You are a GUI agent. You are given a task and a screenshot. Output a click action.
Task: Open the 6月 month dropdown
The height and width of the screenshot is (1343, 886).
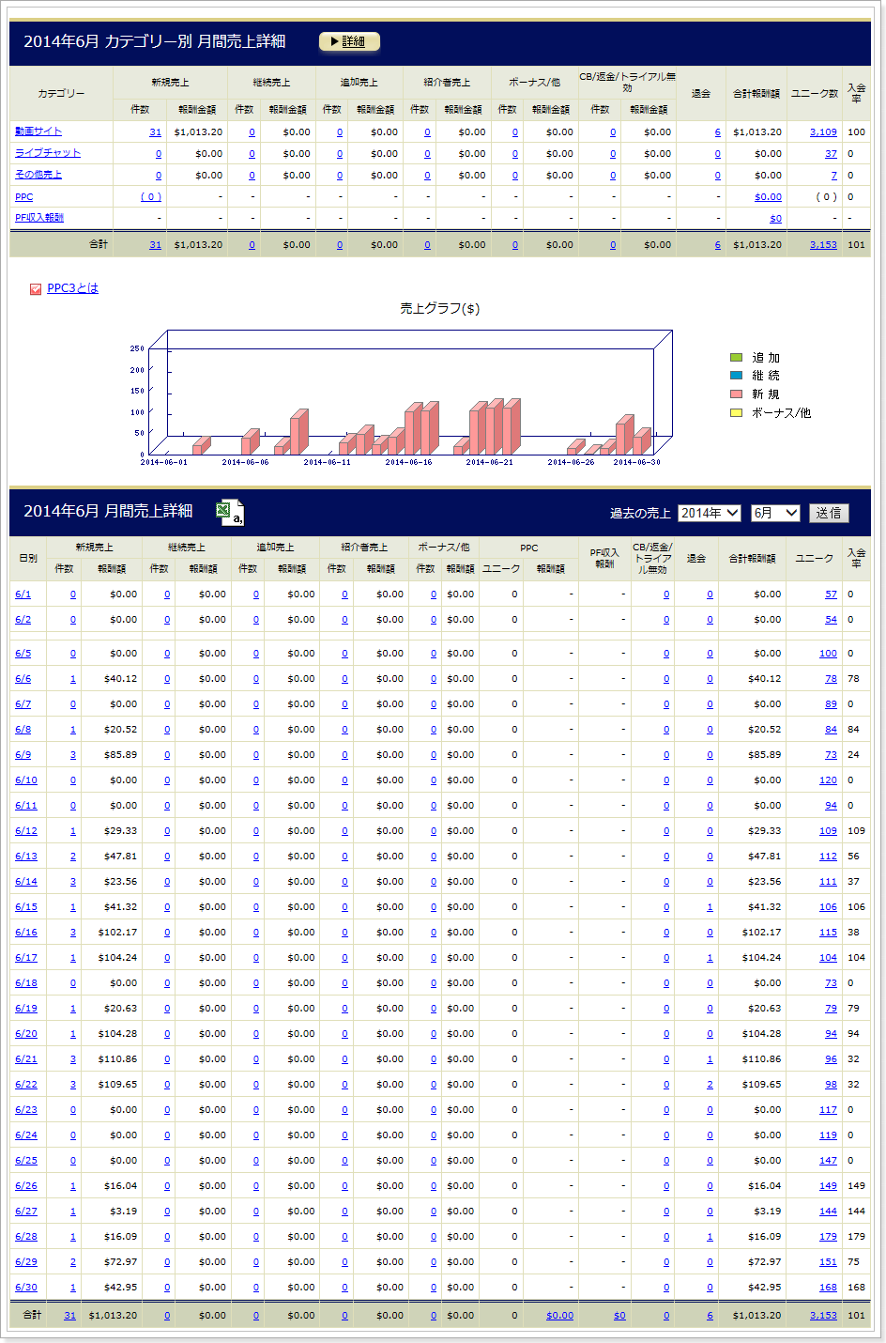(775, 513)
